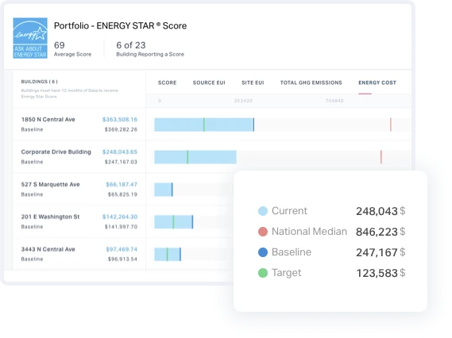Image resolution: width=452 pixels, height=338 pixels.
Task: Click the 201 E Washington St cost bar
Action: point(173,222)
